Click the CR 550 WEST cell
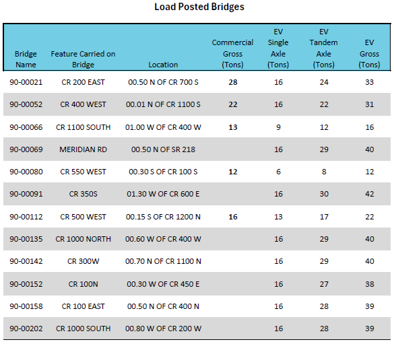 pos(83,172)
